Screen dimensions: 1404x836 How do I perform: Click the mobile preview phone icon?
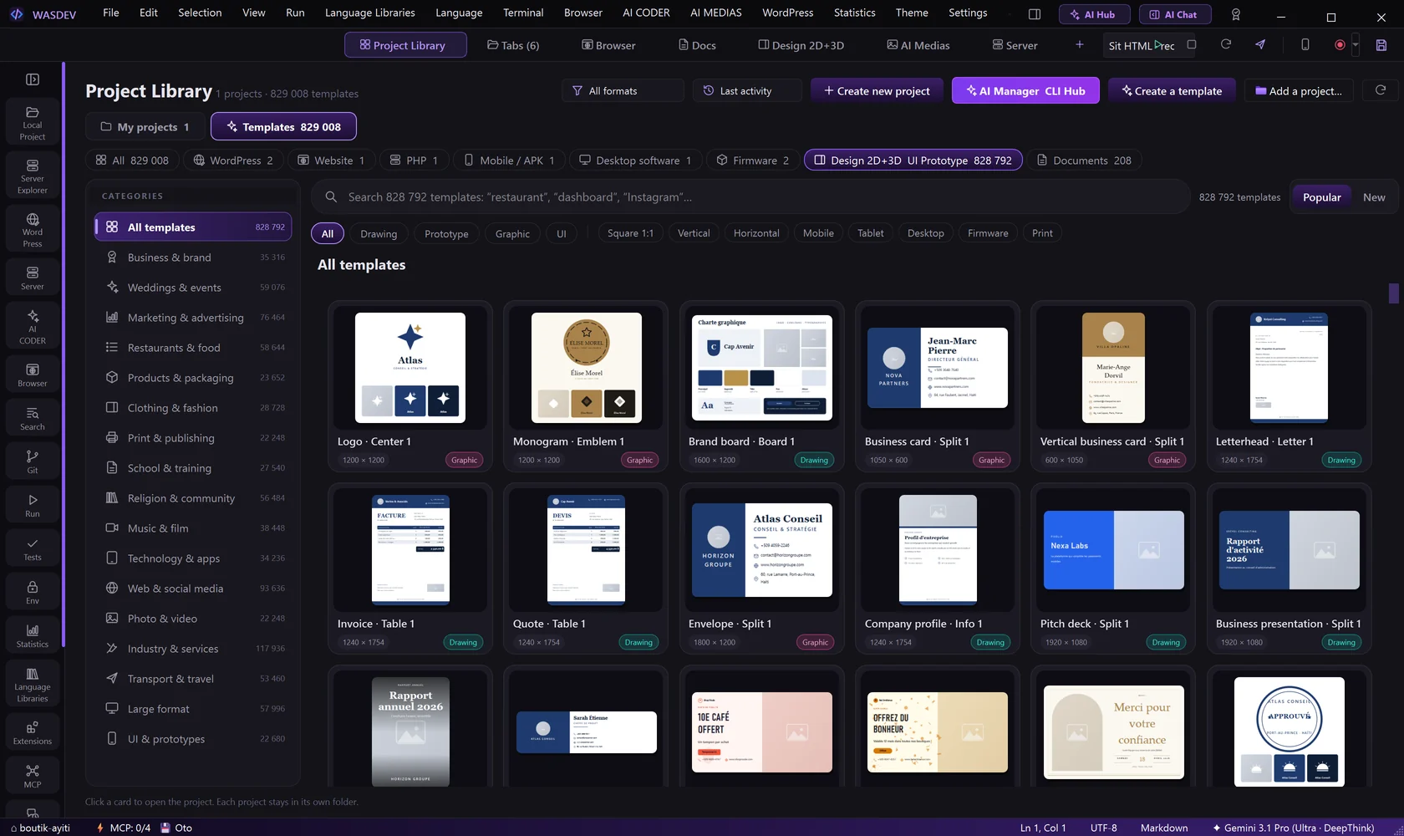click(1305, 45)
